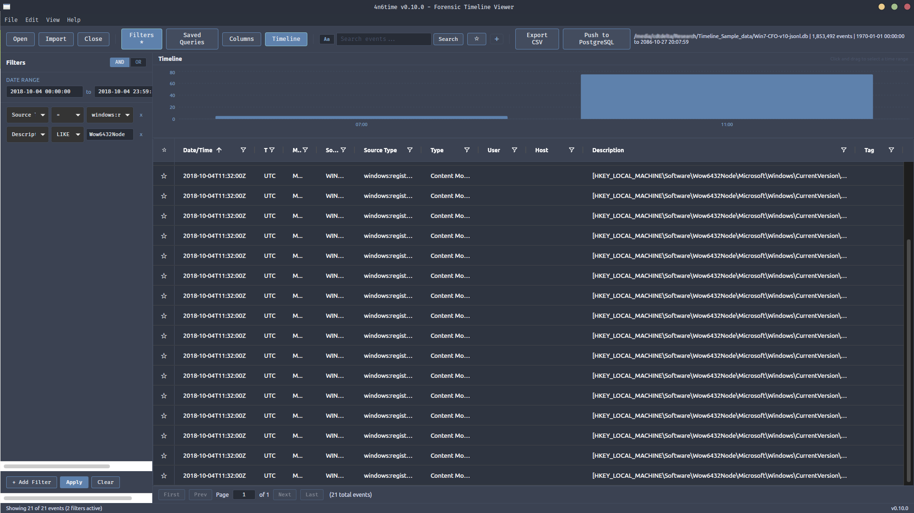Click the plus icon beside search bar
Image resolution: width=914 pixels, height=513 pixels.
click(496, 39)
